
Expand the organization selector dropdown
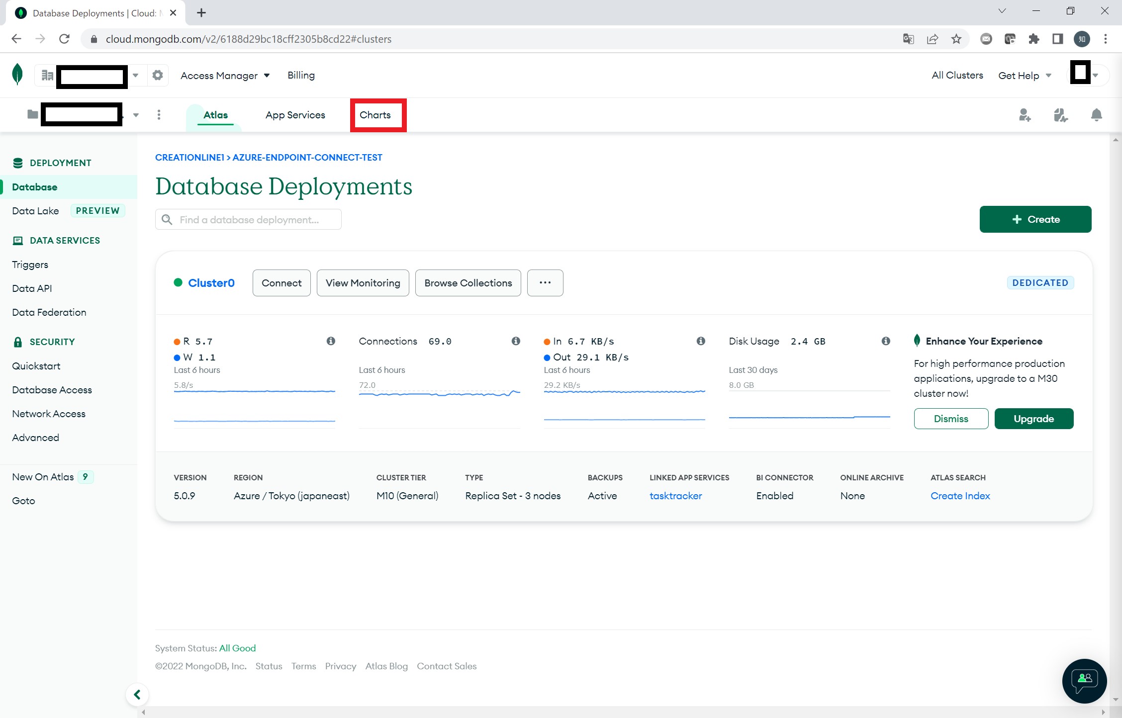135,76
